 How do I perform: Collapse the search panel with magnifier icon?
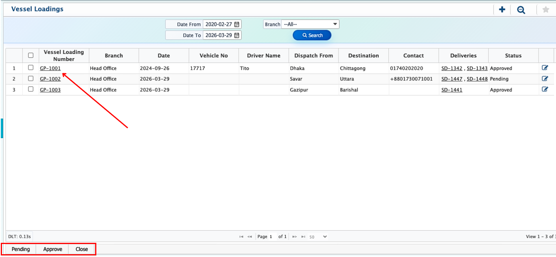coord(521,9)
